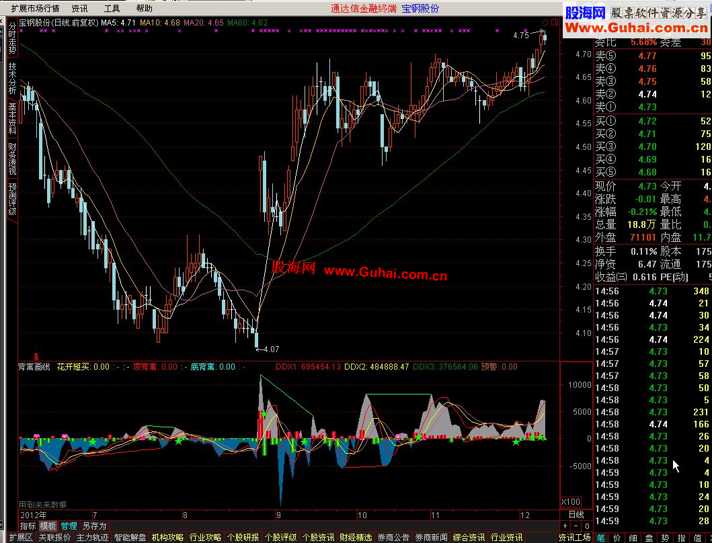712x543 pixels.
Task: Open the 工具 menu
Action: (112, 8)
